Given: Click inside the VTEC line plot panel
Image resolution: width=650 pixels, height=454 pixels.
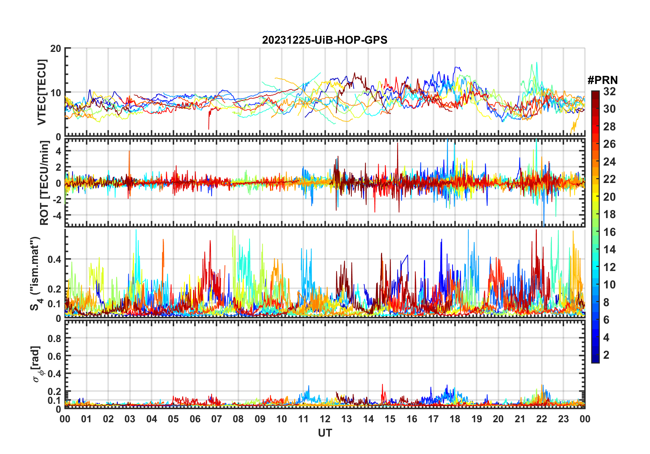Looking at the screenshot, I should click(x=325, y=92).
